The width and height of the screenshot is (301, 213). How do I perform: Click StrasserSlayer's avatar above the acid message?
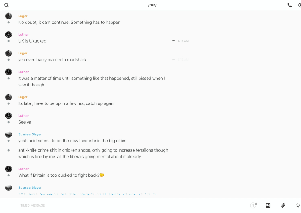point(9,134)
